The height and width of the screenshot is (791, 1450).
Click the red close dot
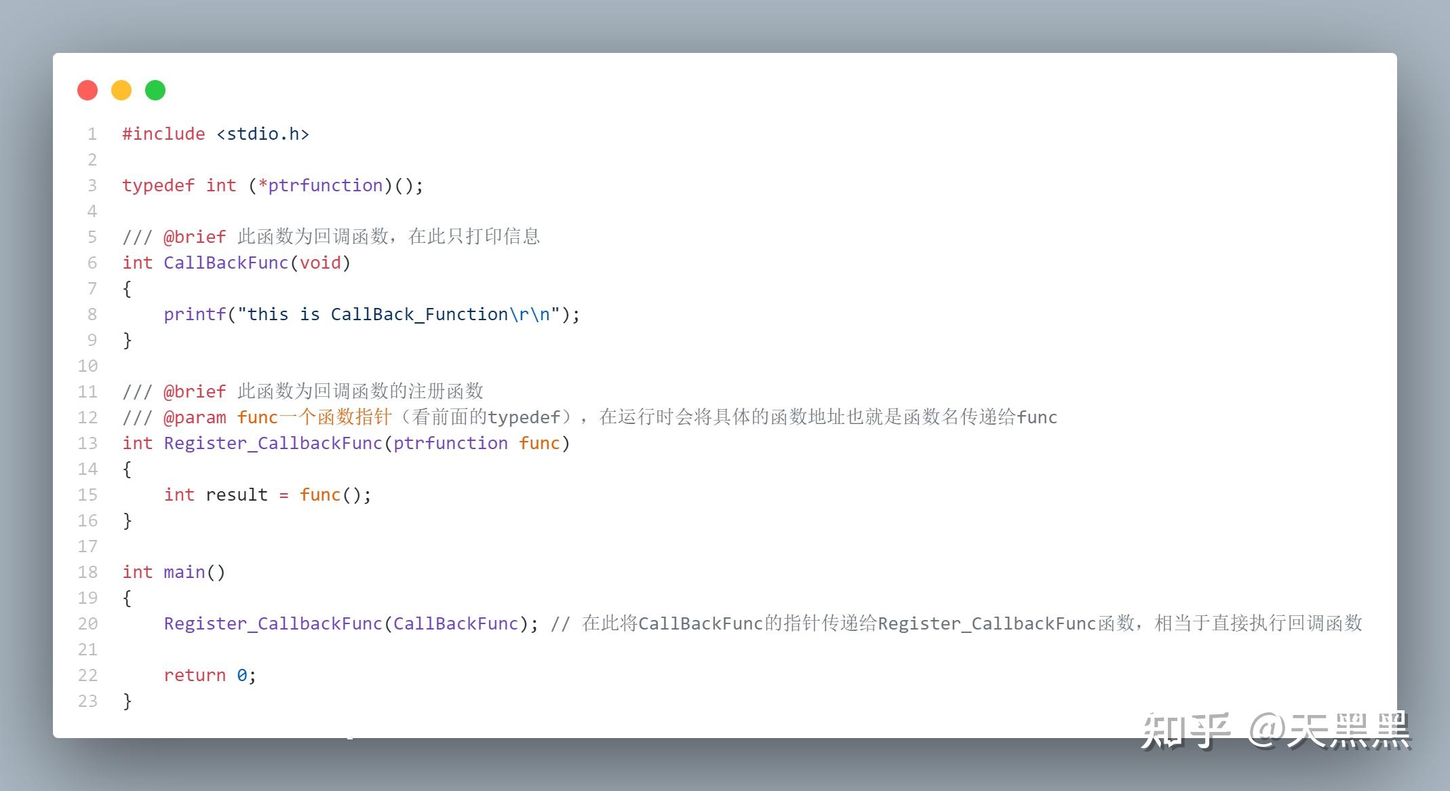[x=87, y=90]
